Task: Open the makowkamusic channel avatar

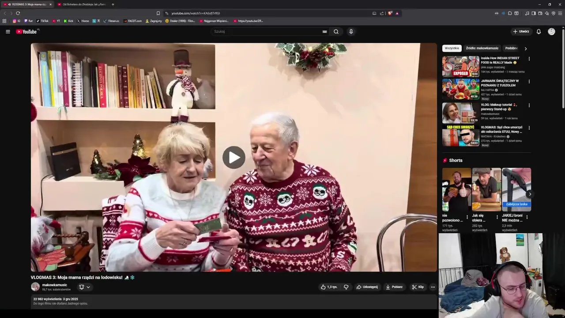Action: (35, 287)
